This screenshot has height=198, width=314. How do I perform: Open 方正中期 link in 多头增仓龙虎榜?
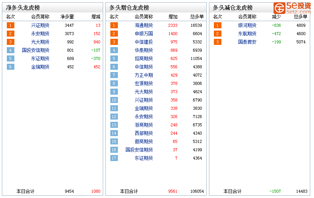(x=144, y=75)
